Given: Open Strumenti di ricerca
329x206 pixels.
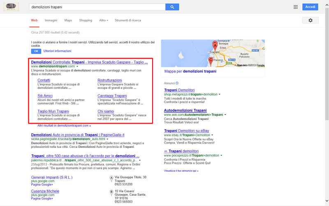Looking at the screenshot, I should (x=128, y=20).
